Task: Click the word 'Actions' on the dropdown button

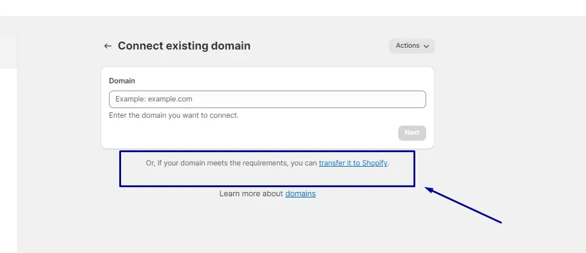Action: (x=407, y=45)
